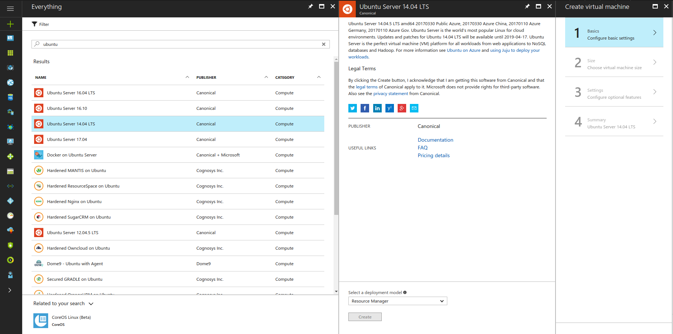Open using Juju to deploy link
Viewport: 673px width, 334px height.
(x=515, y=50)
